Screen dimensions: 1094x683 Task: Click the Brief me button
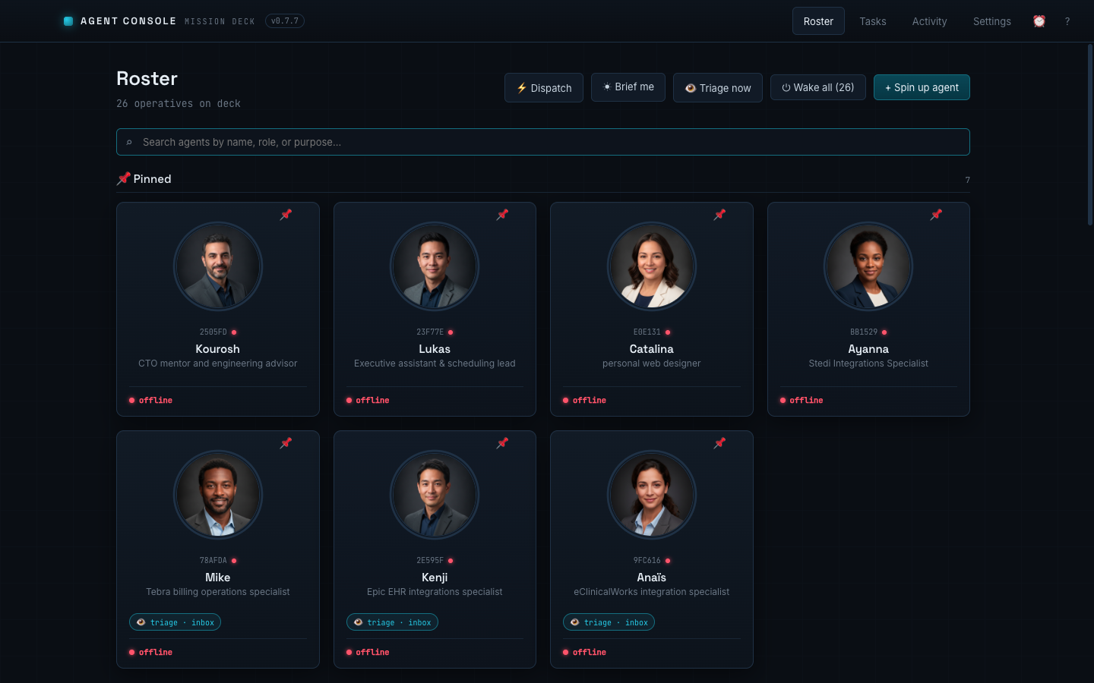click(628, 87)
